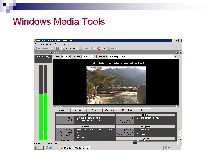This screenshot has width=212, height=159.
Task: Click the left audio level meter
Action: [41, 103]
